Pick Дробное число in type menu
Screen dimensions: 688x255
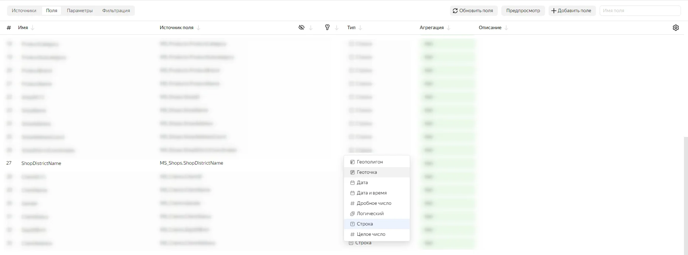[374, 203]
